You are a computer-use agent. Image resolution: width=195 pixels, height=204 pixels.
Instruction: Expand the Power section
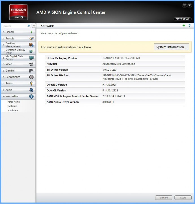(18, 84)
